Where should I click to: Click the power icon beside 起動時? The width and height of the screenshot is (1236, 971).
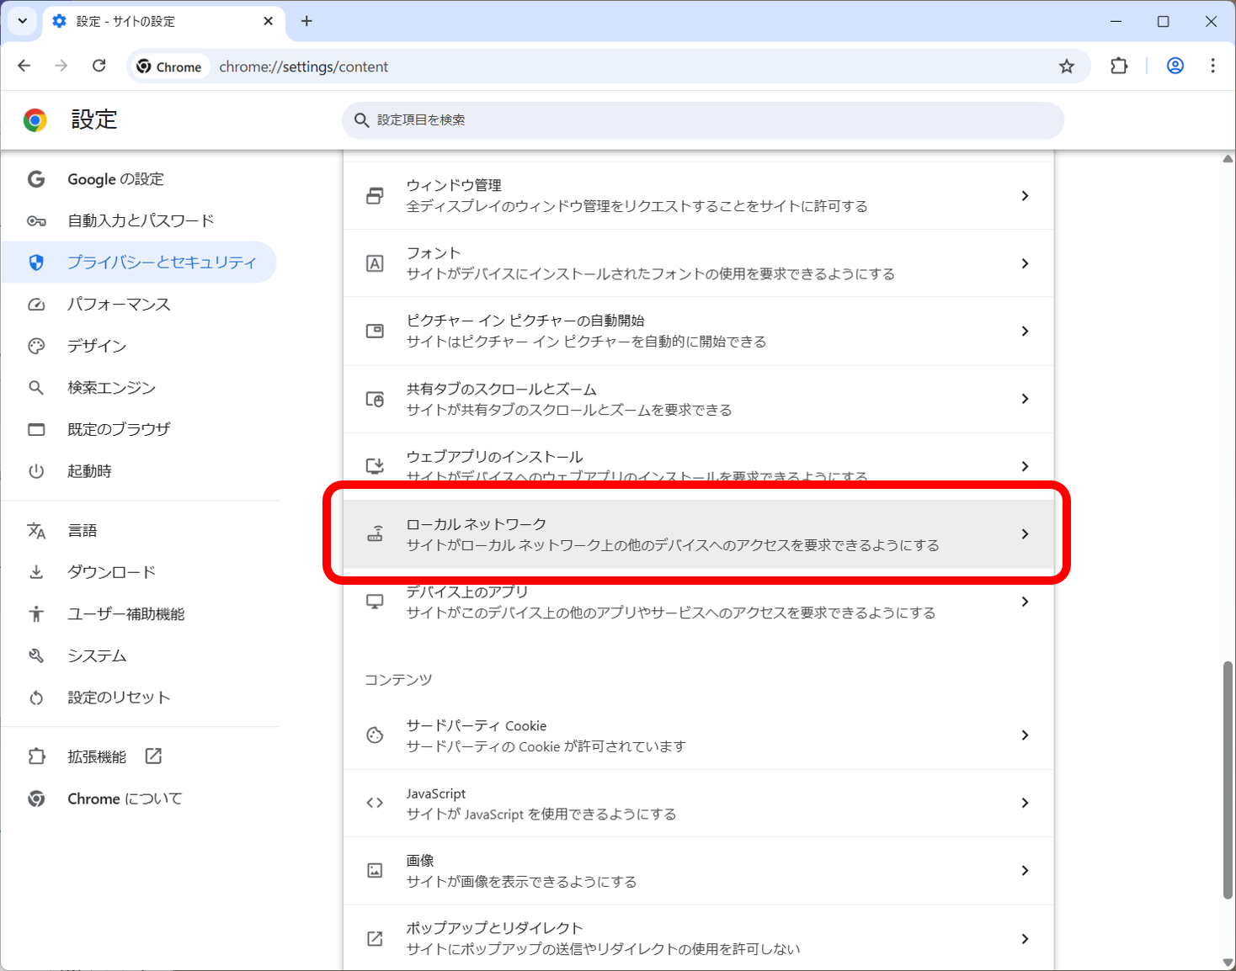36,471
